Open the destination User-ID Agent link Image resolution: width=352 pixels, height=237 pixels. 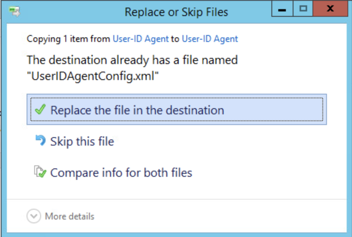[x=209, y=38]
